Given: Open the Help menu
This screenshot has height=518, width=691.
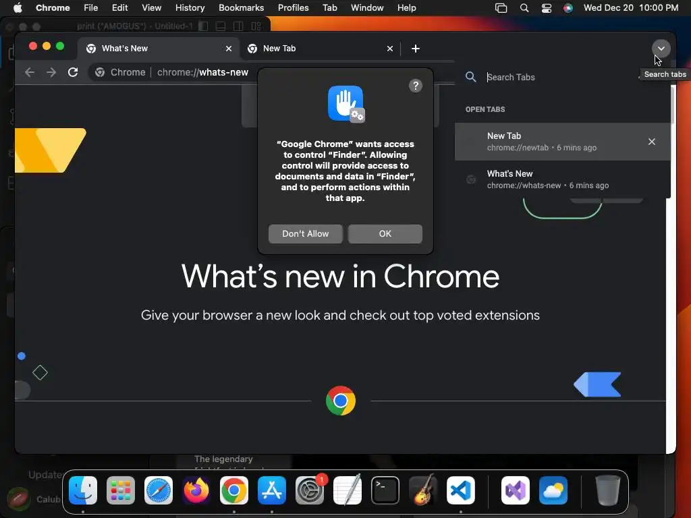Looking at the screenshot, I should [x=406, y=8].
